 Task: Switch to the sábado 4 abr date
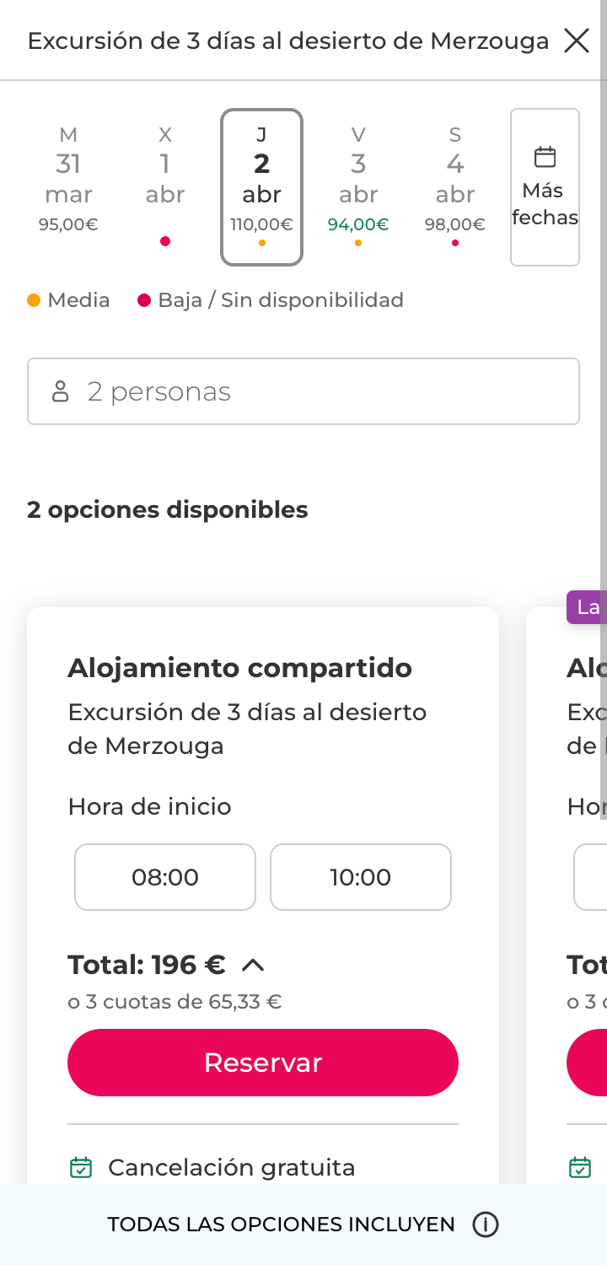pos(454,177)
